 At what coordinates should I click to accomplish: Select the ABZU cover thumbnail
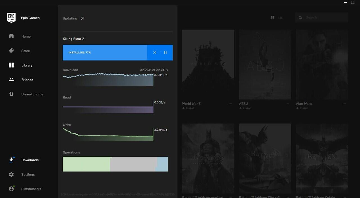click(x=265, y=64)
